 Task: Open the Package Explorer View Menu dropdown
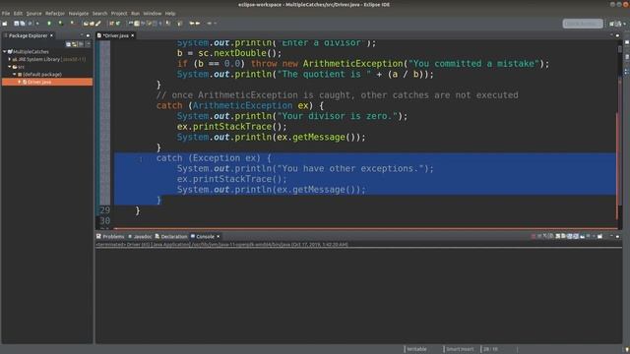88,43
